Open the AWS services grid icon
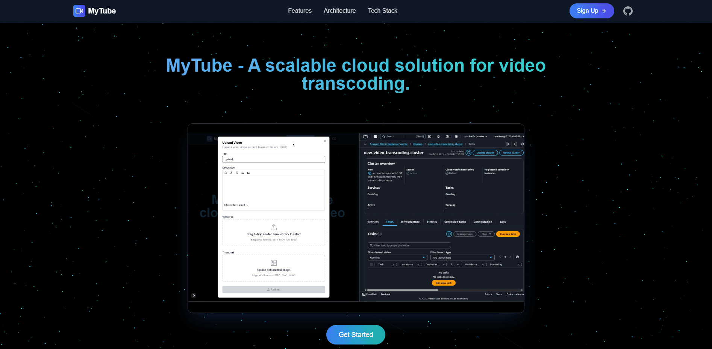Screen dimensions: 712x349 coord(376,137)
